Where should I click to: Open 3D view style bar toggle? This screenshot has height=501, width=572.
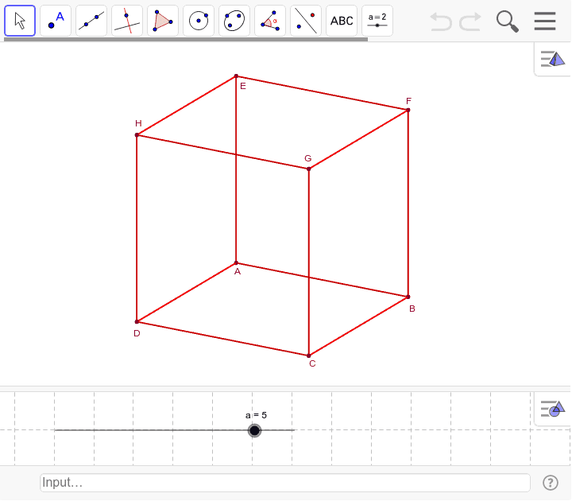553,59
